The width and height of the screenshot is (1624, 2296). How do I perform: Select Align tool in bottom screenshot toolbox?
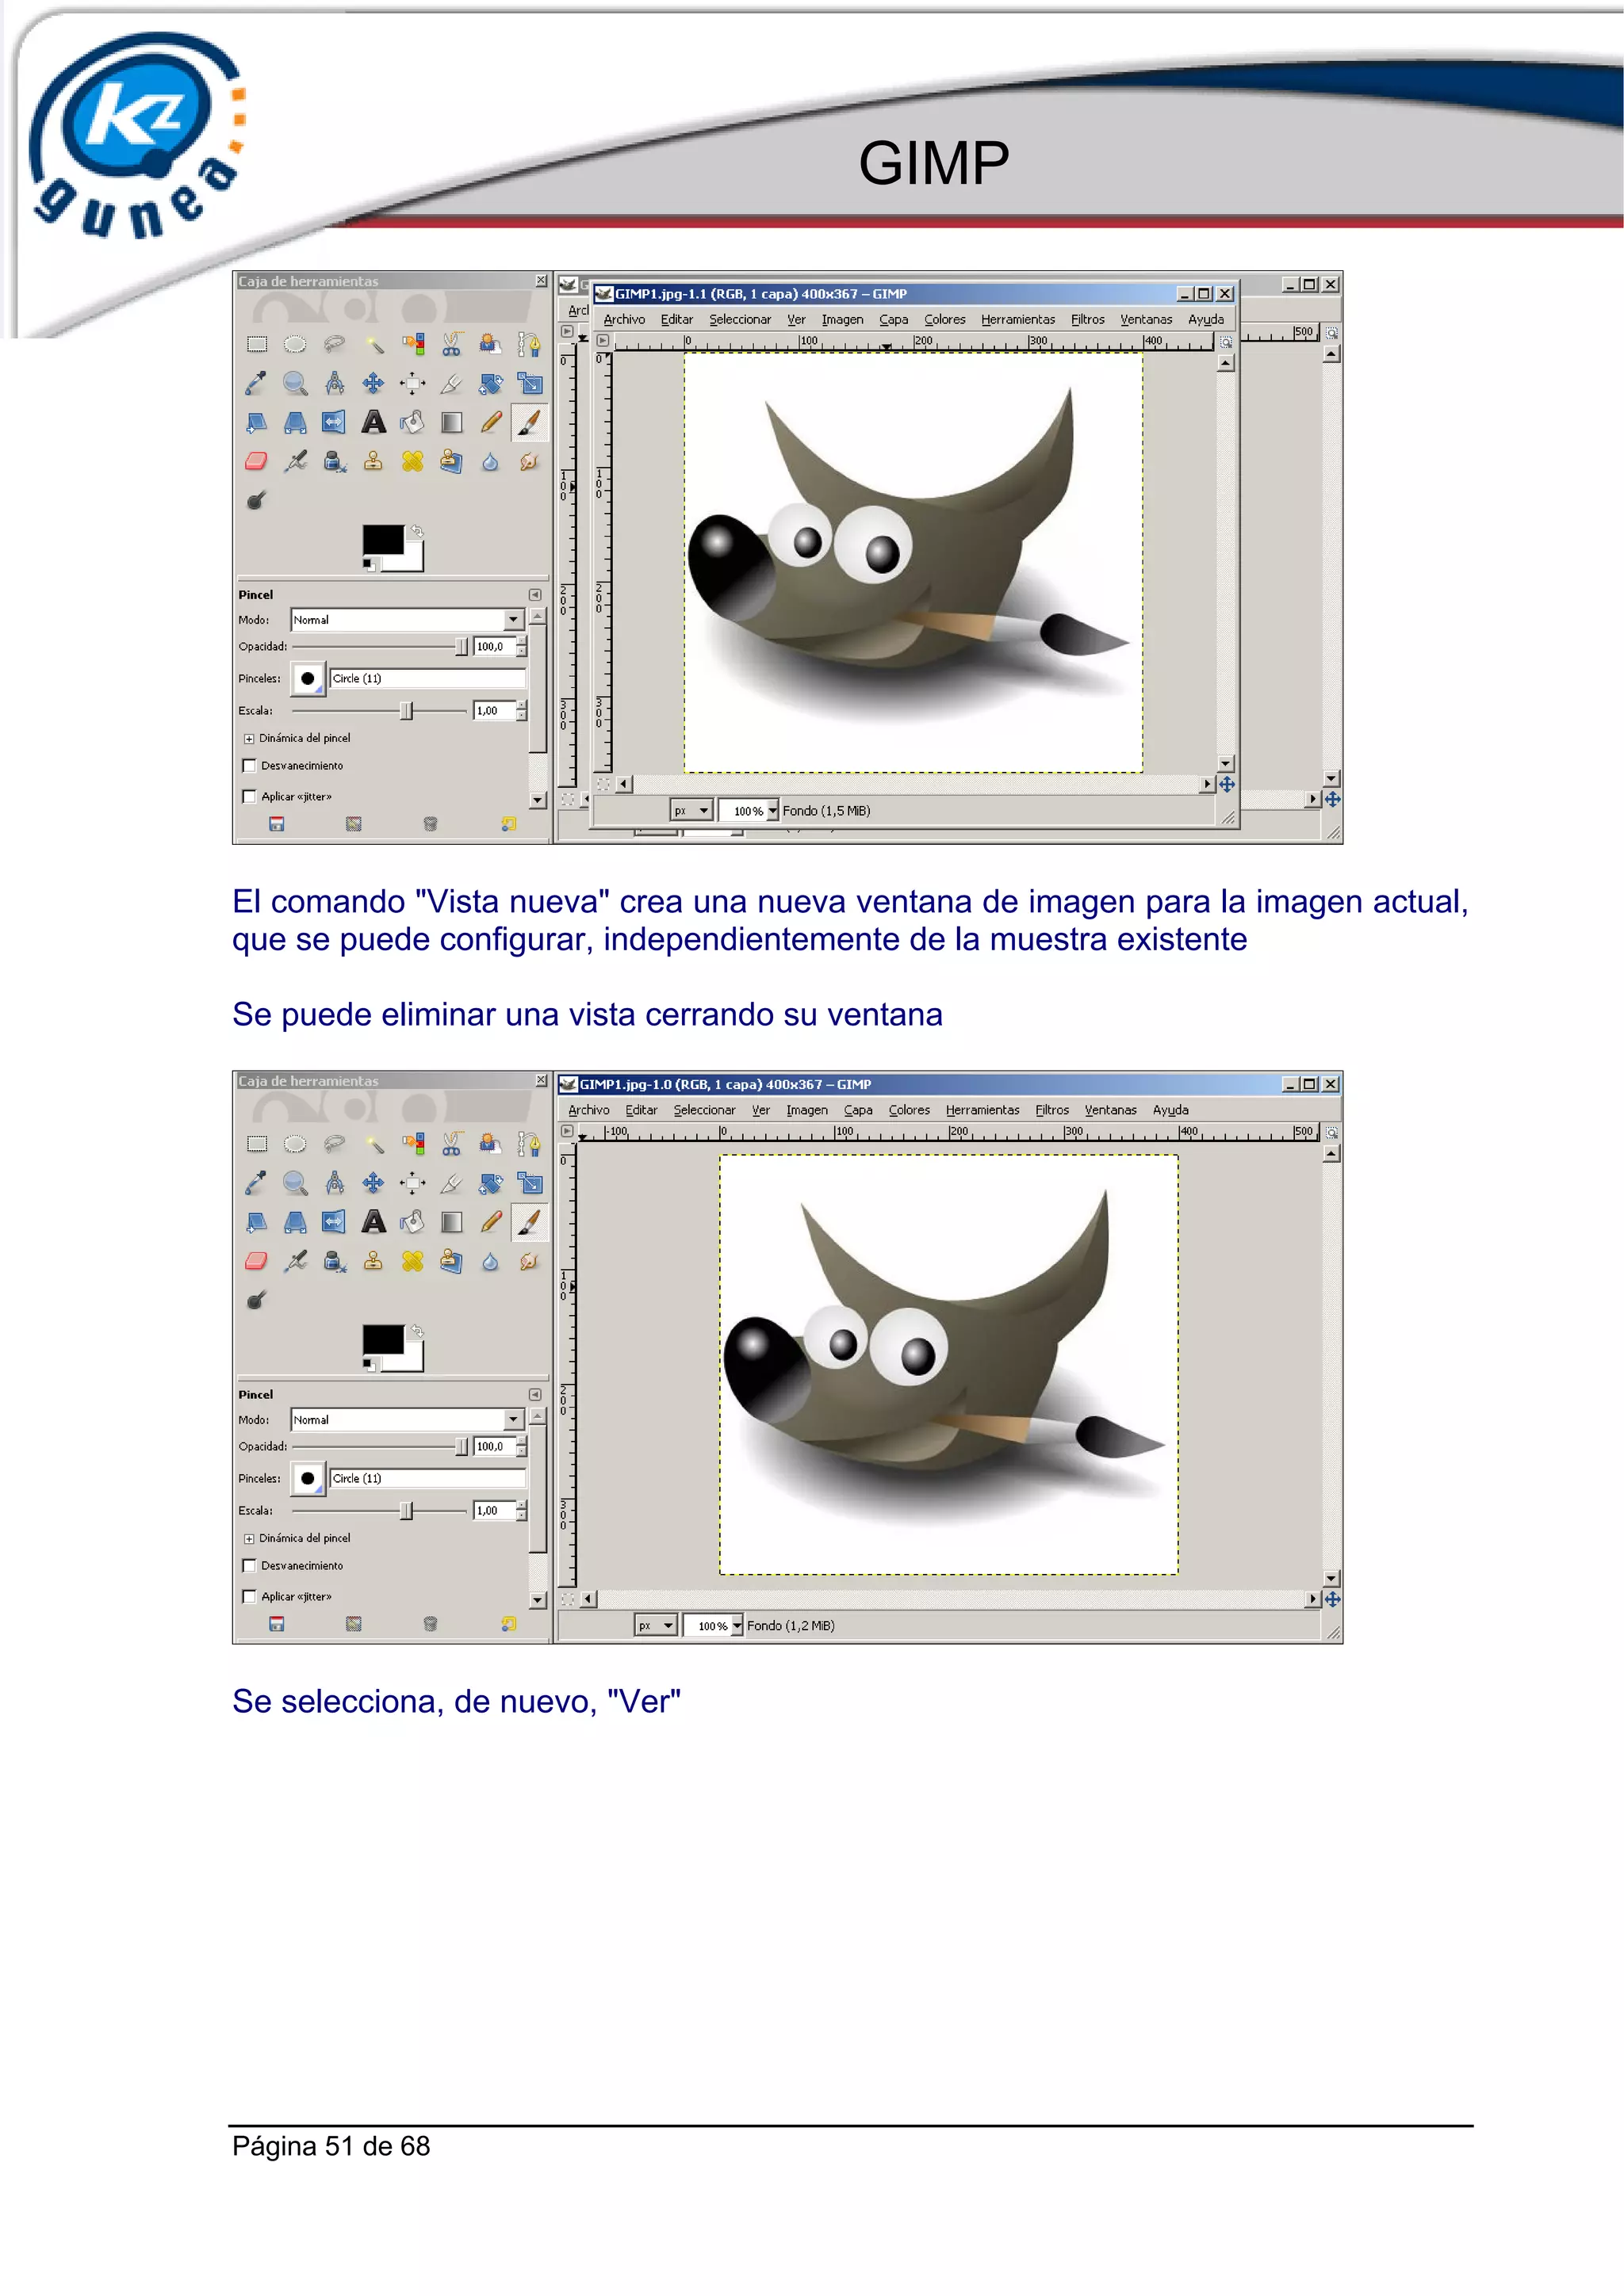pyautogui.click(x=412, y=1183)
